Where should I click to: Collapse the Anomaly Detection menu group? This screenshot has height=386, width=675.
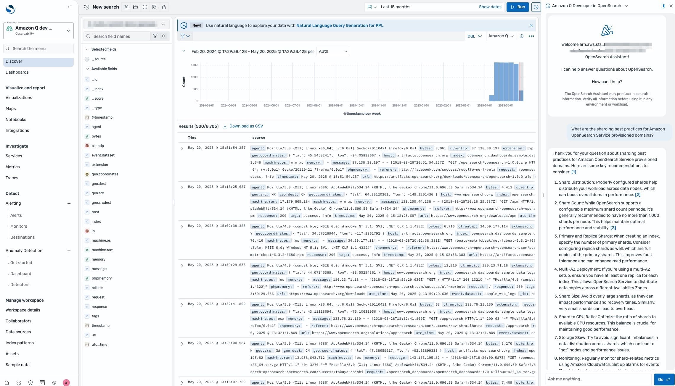[69, 251]
